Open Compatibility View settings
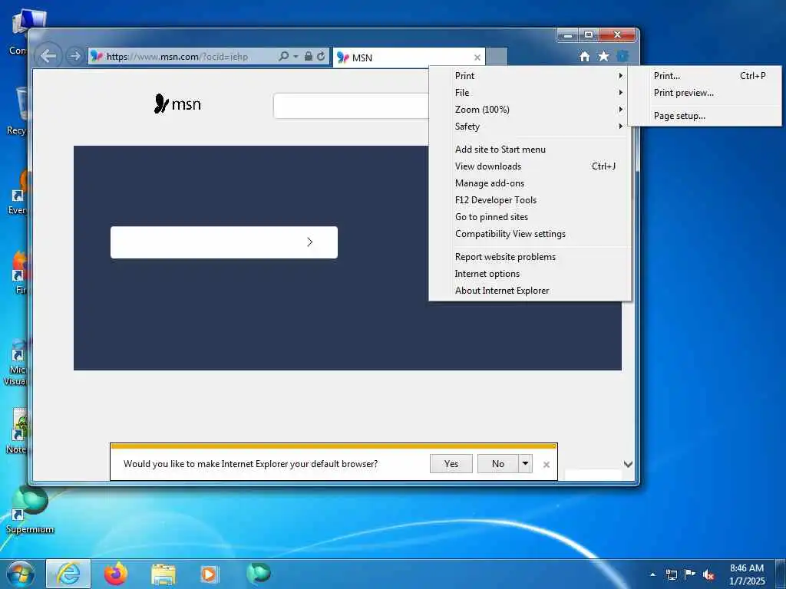The width and height of the screenshot is (786, 589). 530,234
